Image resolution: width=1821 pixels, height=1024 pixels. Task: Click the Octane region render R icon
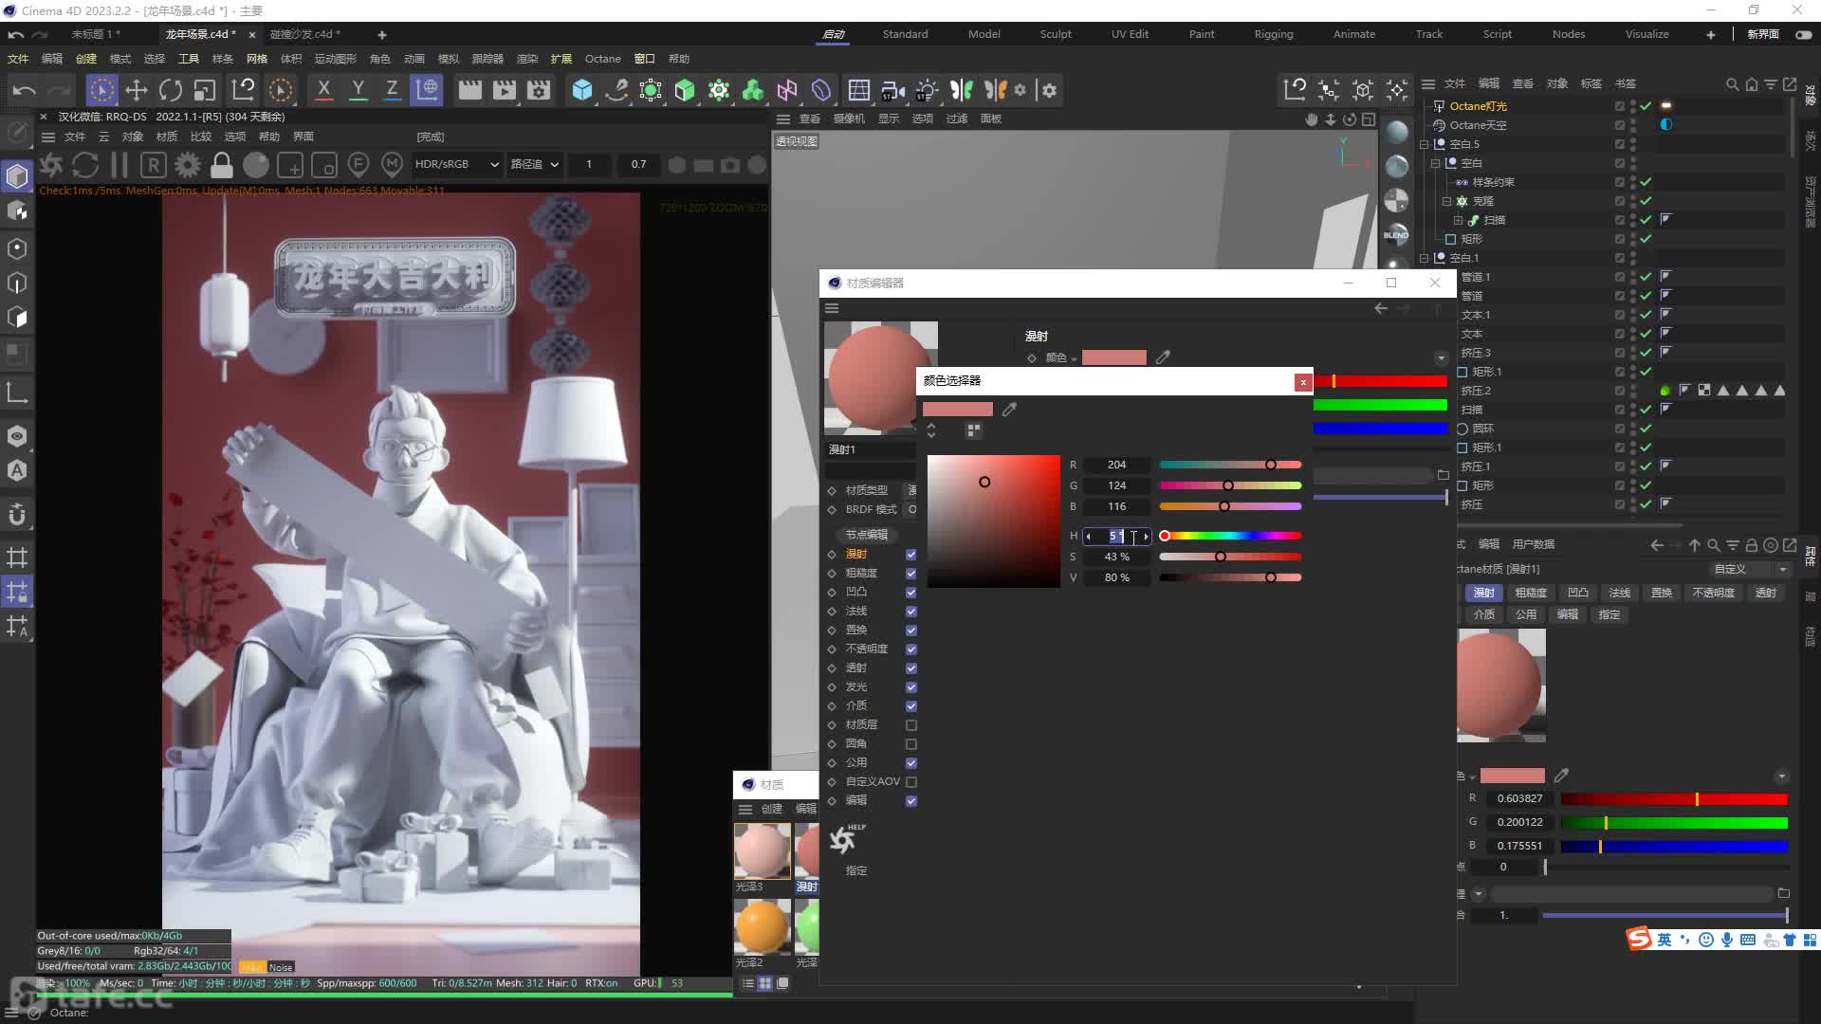click(154, 165)
